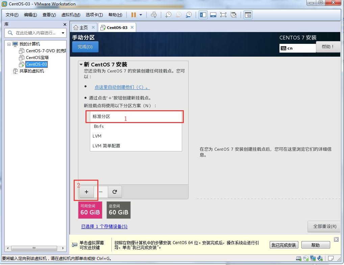Viewport: 344px width, 265px height.
Task: Click the reload storage configuration icon
Action: 115,192
